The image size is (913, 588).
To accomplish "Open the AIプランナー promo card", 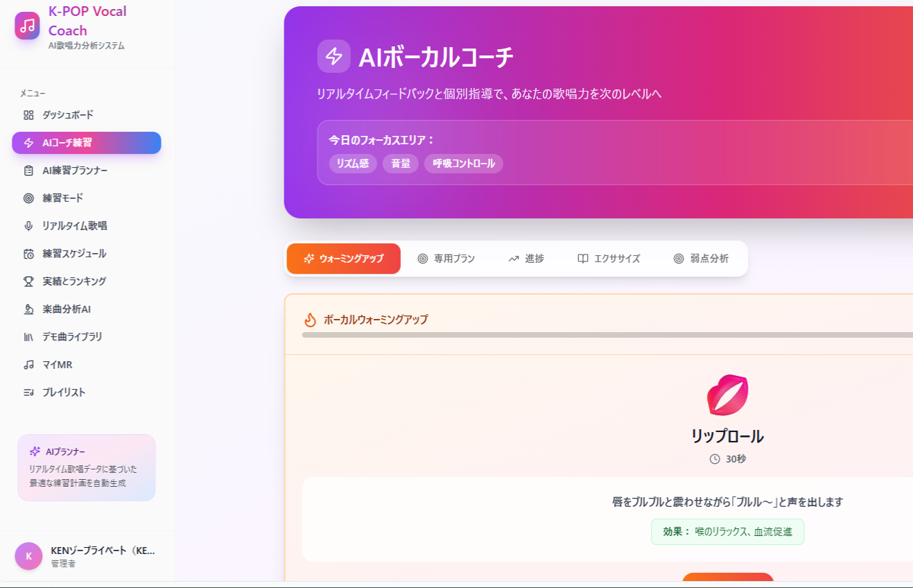I will tap(87, 467).
